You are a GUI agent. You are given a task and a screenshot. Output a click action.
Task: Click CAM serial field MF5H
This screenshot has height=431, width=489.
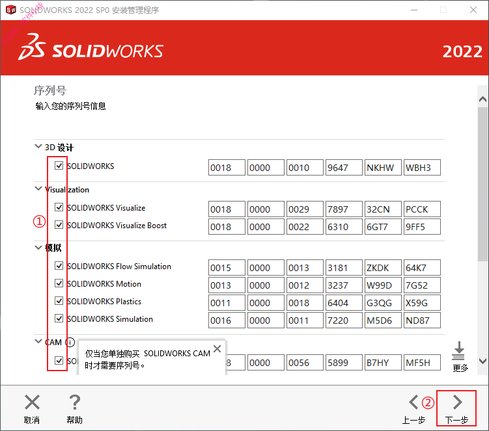422,363
